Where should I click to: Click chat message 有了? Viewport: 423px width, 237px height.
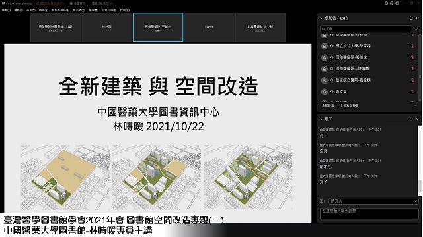click(x=323, y=182)
